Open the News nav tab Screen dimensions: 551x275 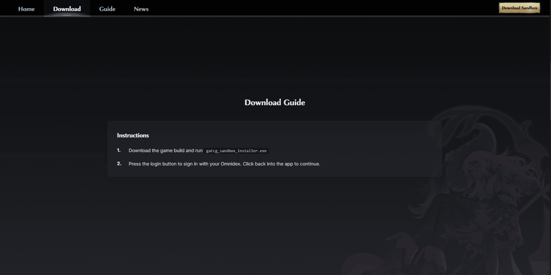141,9
